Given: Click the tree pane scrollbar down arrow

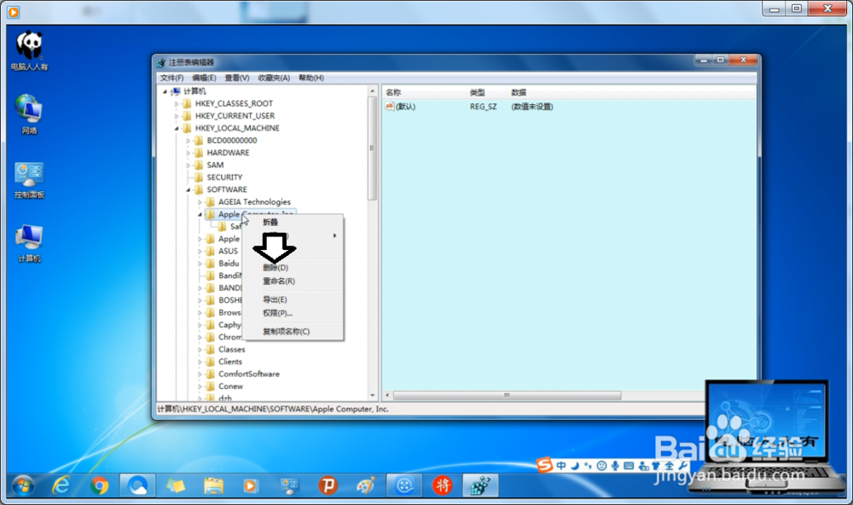Looking at the screenshot, I should coord(373,395).
